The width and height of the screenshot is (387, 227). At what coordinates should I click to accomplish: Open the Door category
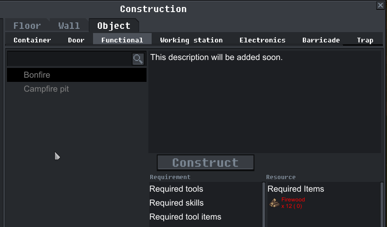tap(76, 40)
